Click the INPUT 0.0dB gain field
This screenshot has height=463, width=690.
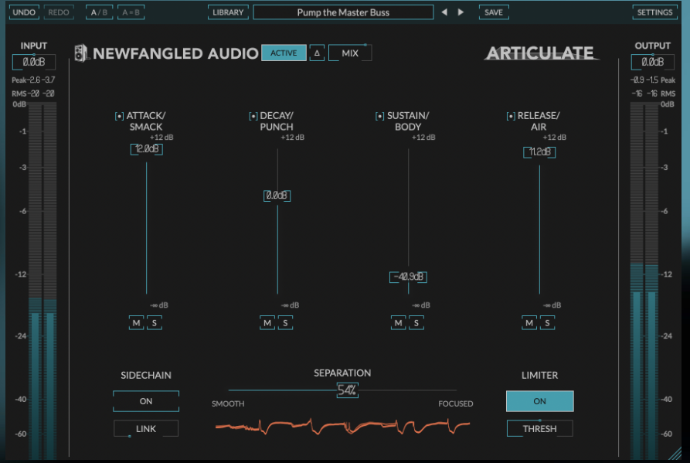point(34,62)
